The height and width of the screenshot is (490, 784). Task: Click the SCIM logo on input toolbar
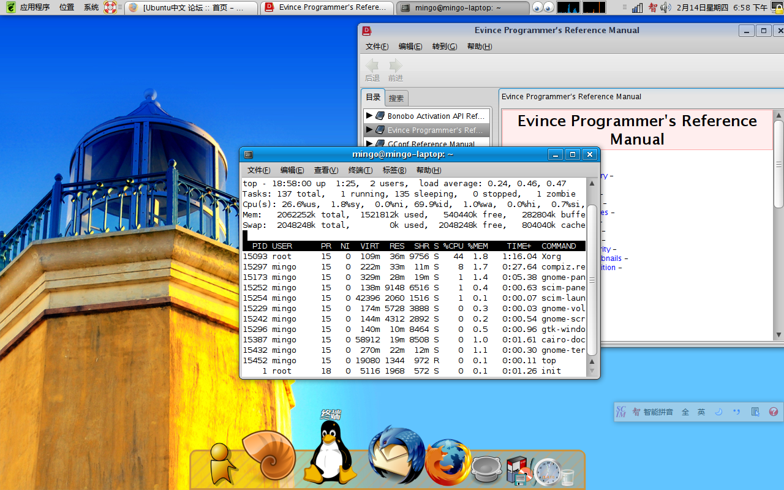621,412
